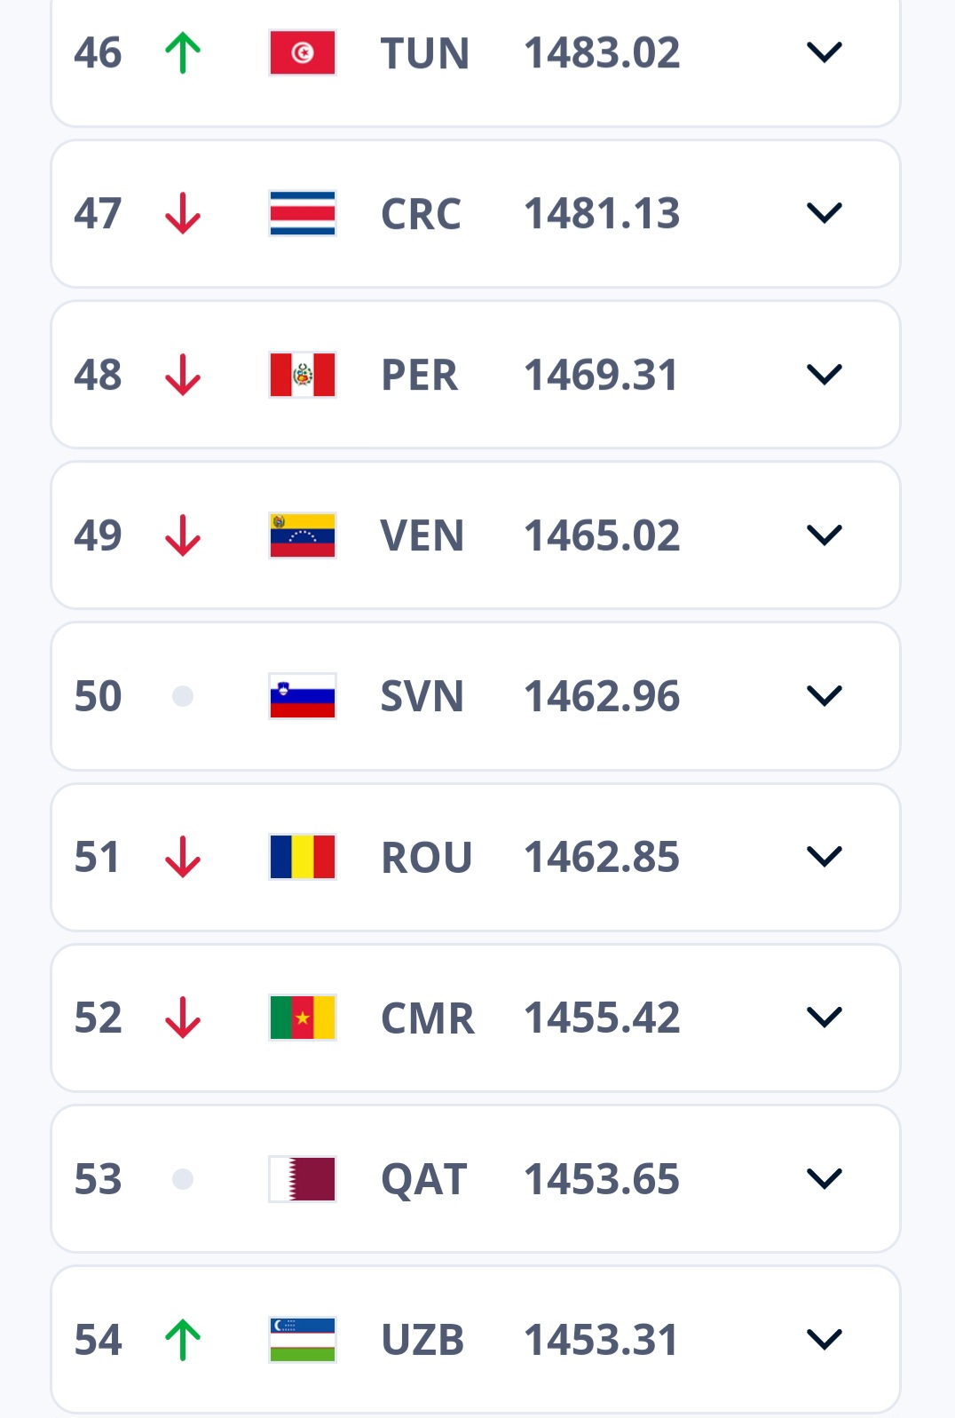
Task: Click the Venezuela flag icon
Action: (x=303, y=535)
